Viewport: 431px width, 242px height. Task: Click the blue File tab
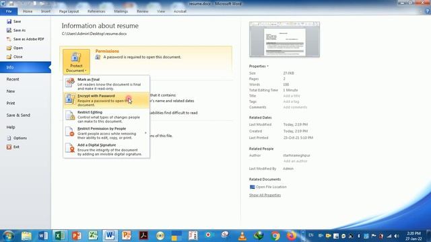tap(9, 11)
